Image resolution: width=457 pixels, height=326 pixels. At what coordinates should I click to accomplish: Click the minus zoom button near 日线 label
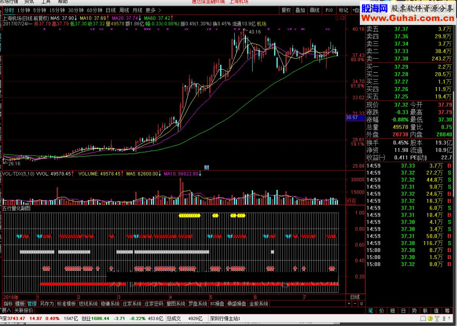355,304
